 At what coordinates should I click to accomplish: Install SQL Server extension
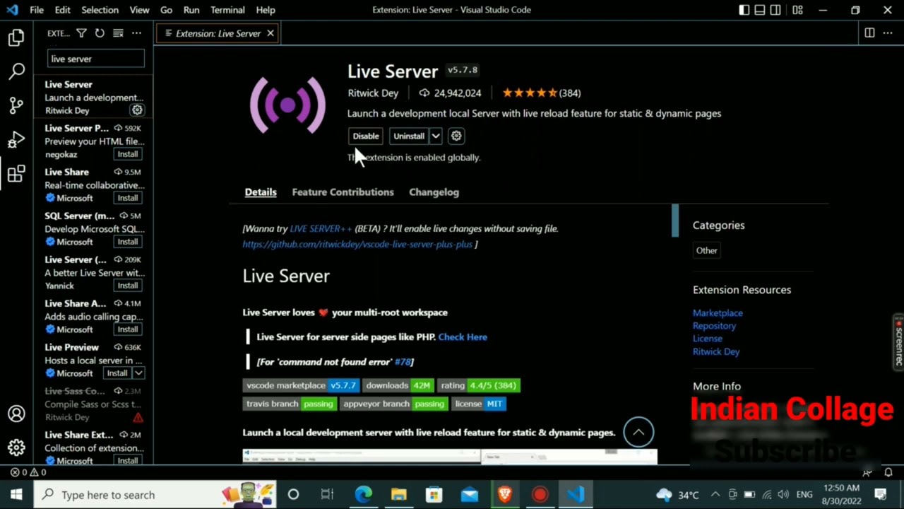[128, 242]
